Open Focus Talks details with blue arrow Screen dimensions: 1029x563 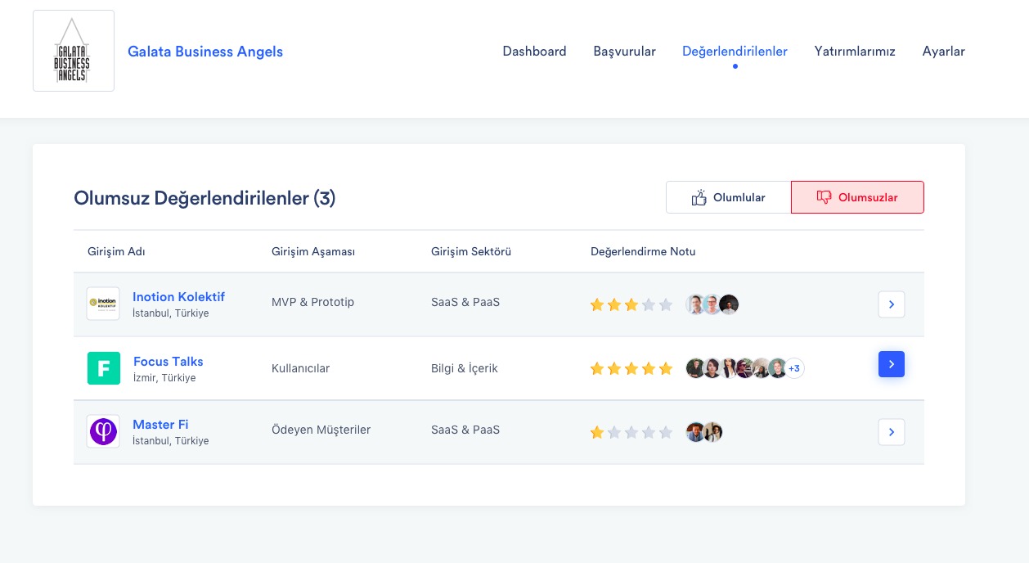coord(892,364)
